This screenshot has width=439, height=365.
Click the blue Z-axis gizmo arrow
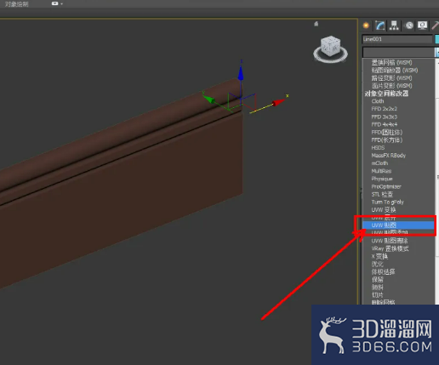pyautogui.click(x=241, y=72)
